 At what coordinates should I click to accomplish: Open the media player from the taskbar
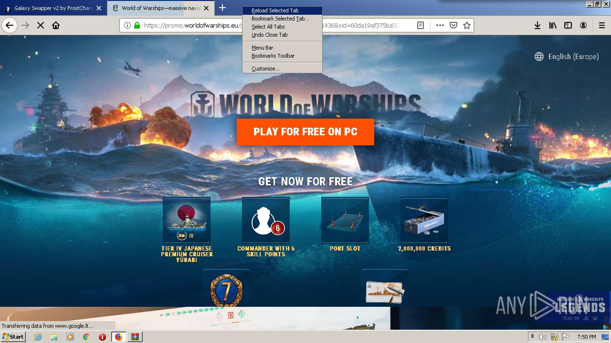click(70, 336)
